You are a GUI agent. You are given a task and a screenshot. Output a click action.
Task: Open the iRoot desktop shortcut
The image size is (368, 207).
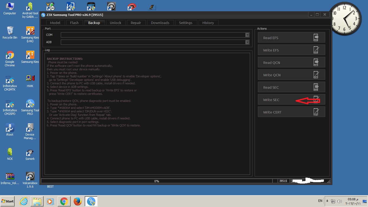(10, 130)
